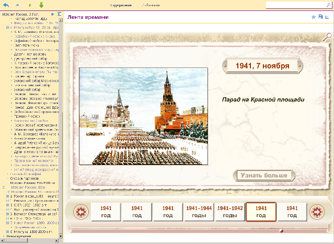Select the 1941–1944 годы timeline card

[x=199, y=212]
